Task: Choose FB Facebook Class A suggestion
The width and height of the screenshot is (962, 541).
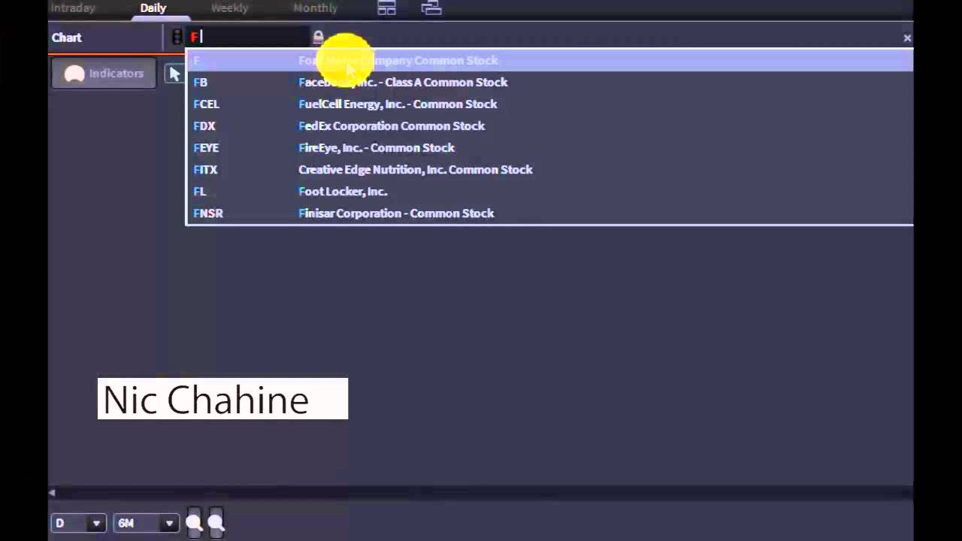Action: [549, 82]
